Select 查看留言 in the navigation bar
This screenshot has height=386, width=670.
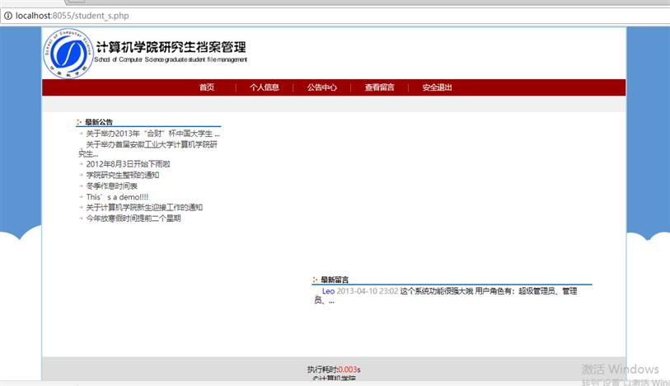point(379,87)
